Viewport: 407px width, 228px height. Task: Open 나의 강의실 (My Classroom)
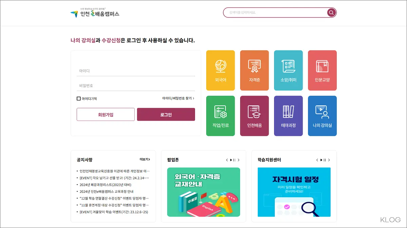point(322,116)
